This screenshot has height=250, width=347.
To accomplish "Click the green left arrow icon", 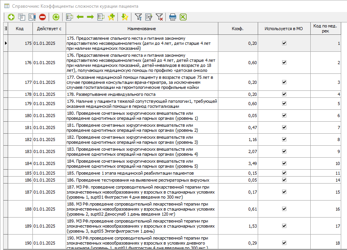I will pyautogui.click(x=80, y=17).
